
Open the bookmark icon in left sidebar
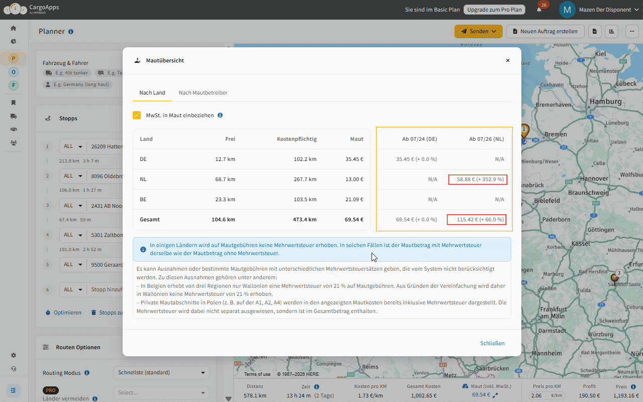point(14,103)
